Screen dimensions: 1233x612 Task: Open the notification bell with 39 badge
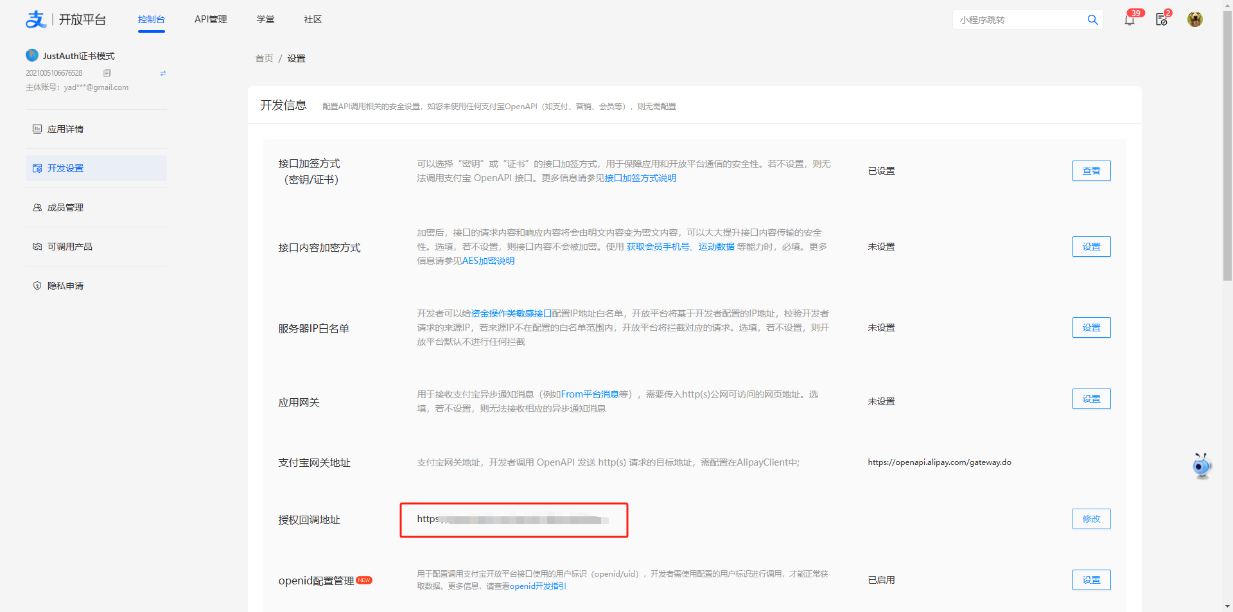(1130, 19)
